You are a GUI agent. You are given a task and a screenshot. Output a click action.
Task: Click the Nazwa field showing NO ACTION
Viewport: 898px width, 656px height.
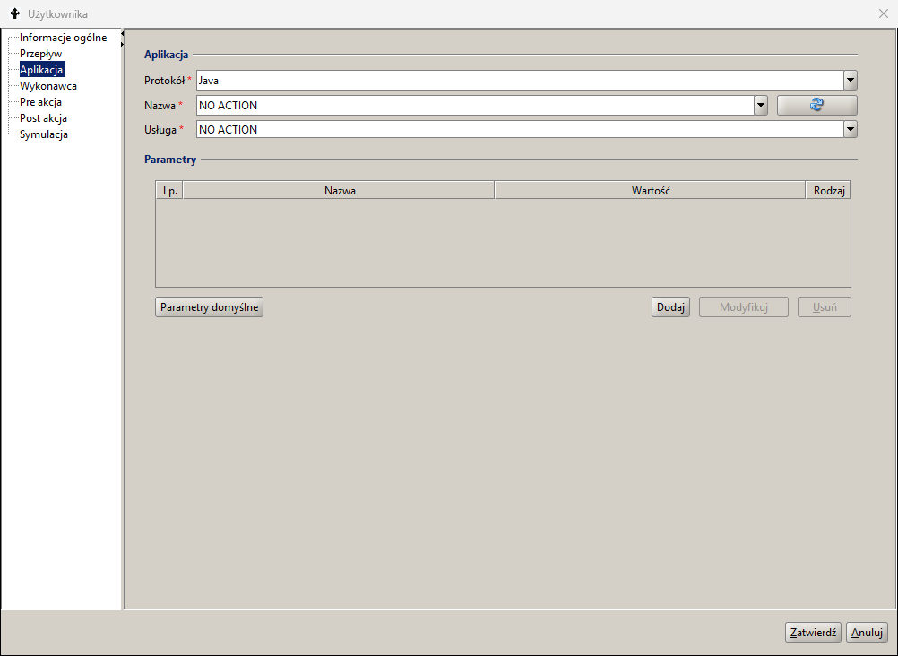[475, 105]
